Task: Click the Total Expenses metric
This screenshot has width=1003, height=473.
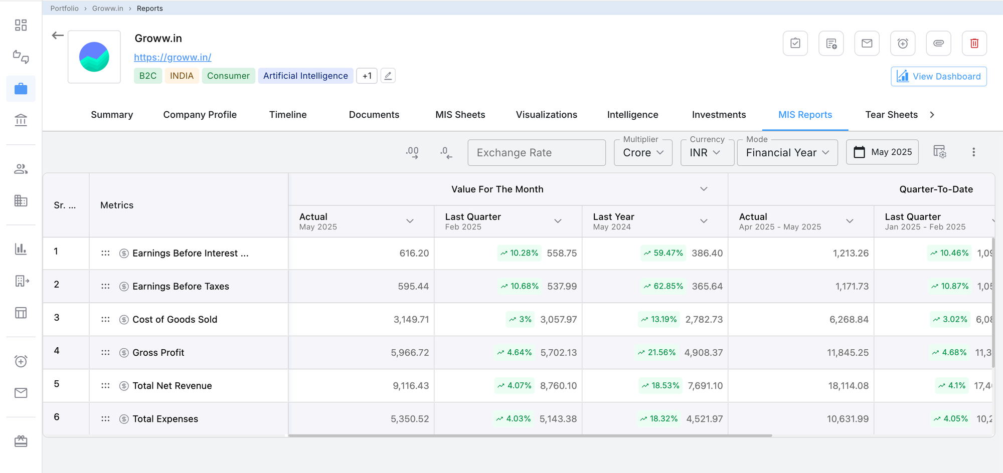Action: coord(165,418)
